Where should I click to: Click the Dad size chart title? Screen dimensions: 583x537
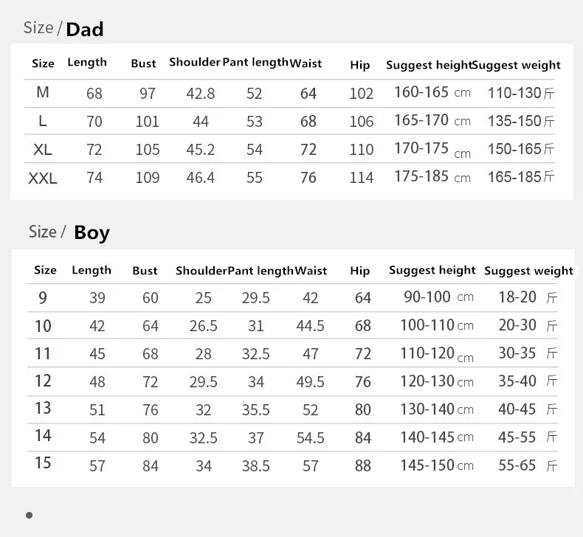tap(63, 29)
